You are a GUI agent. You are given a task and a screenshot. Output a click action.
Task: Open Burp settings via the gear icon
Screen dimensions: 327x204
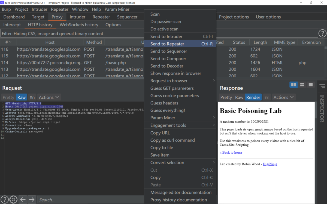[13, 199]
